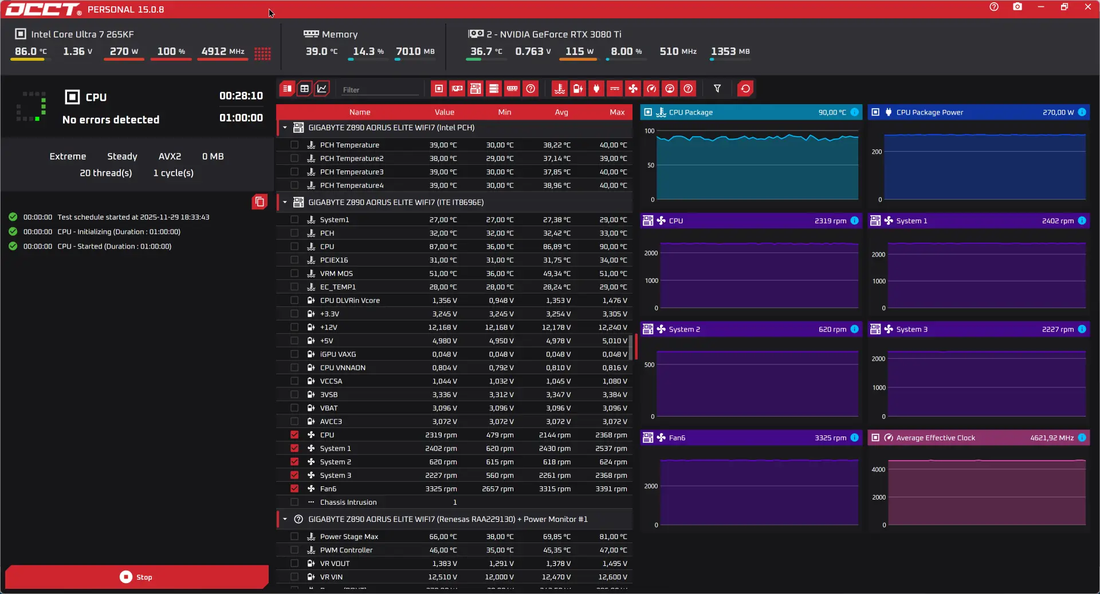
Task: Click the 'No errors detected' status text
Action: (111, 120)
